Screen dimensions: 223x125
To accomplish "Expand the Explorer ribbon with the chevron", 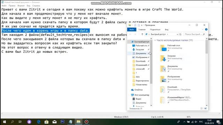I will click(x=202, y=30).
